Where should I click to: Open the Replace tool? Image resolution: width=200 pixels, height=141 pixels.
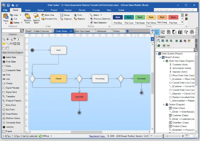pos(80,19)
